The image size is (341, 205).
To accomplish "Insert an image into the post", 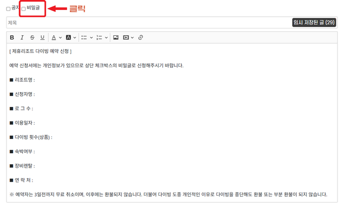I will 116,38.
